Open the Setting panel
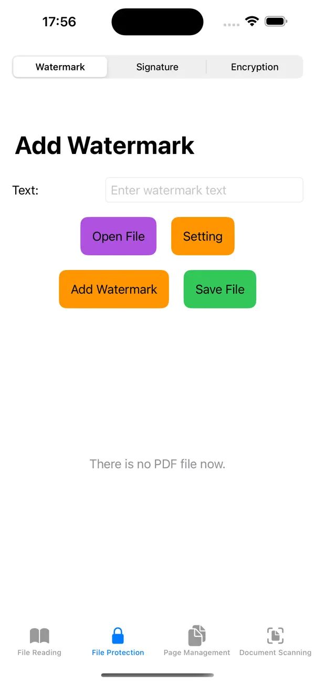Viewport: 315px width, 683px height. (x=203, y=236)
